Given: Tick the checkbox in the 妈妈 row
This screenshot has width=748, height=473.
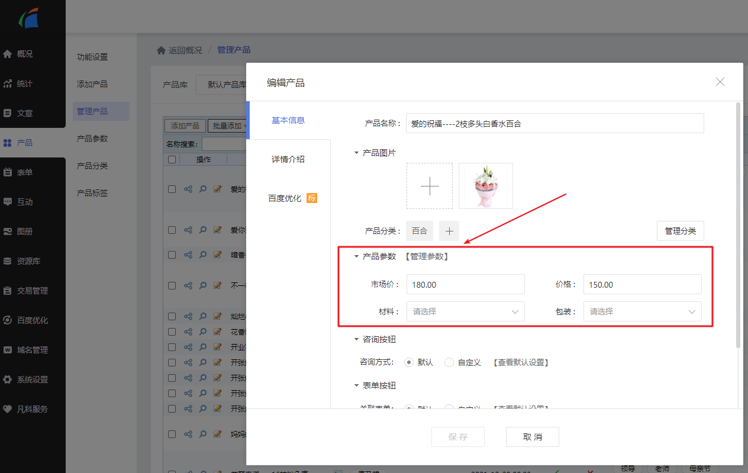Looking at the screenshot, I should click(172, 434).
